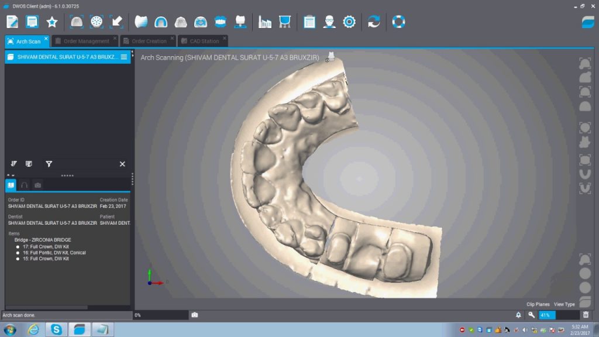This screenshot has height=337, width=599.
Task: Close the left panel filter bar with X
Action: pos(122,164)
